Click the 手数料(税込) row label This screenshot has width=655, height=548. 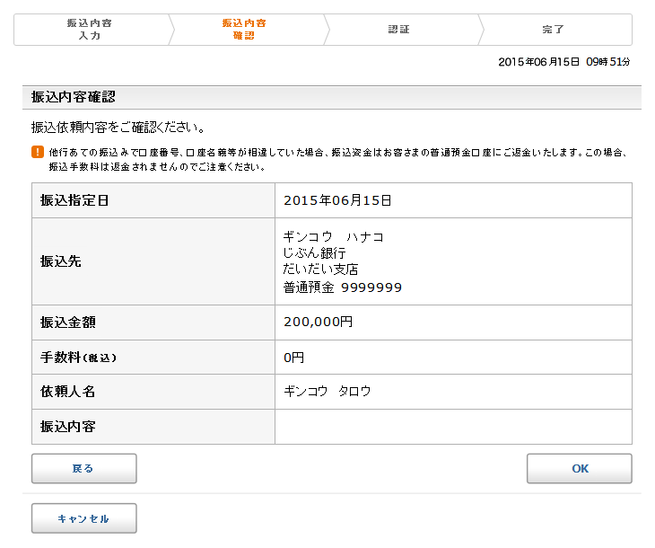coord(79,357)
